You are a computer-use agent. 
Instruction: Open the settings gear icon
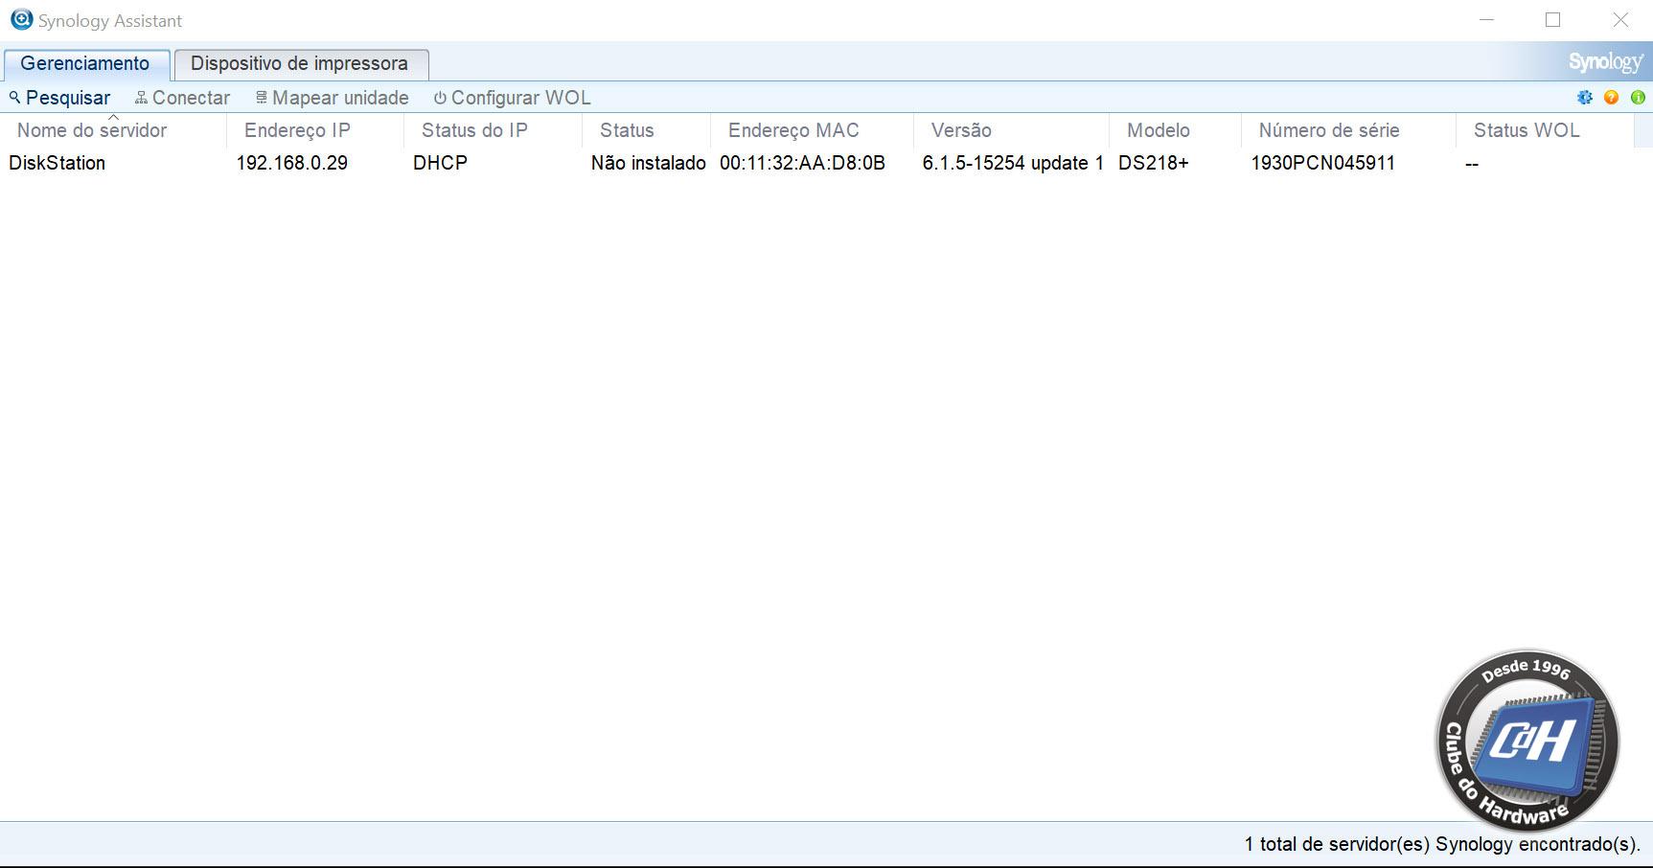(x=1585, y=98)
